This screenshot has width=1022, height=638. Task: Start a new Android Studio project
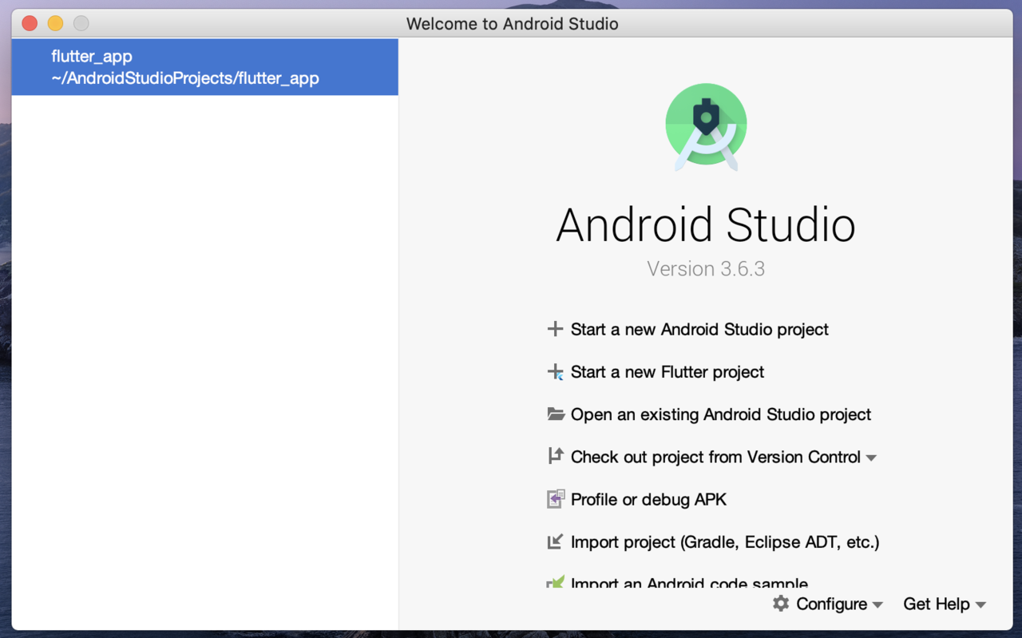[x=699, y=329]
